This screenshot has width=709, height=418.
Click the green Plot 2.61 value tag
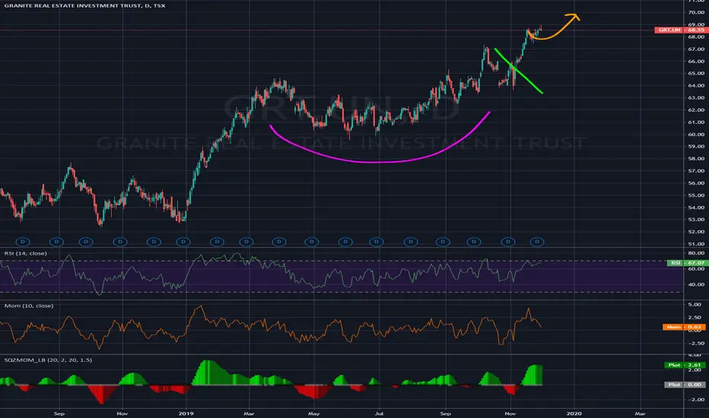[x=685, y=365]
